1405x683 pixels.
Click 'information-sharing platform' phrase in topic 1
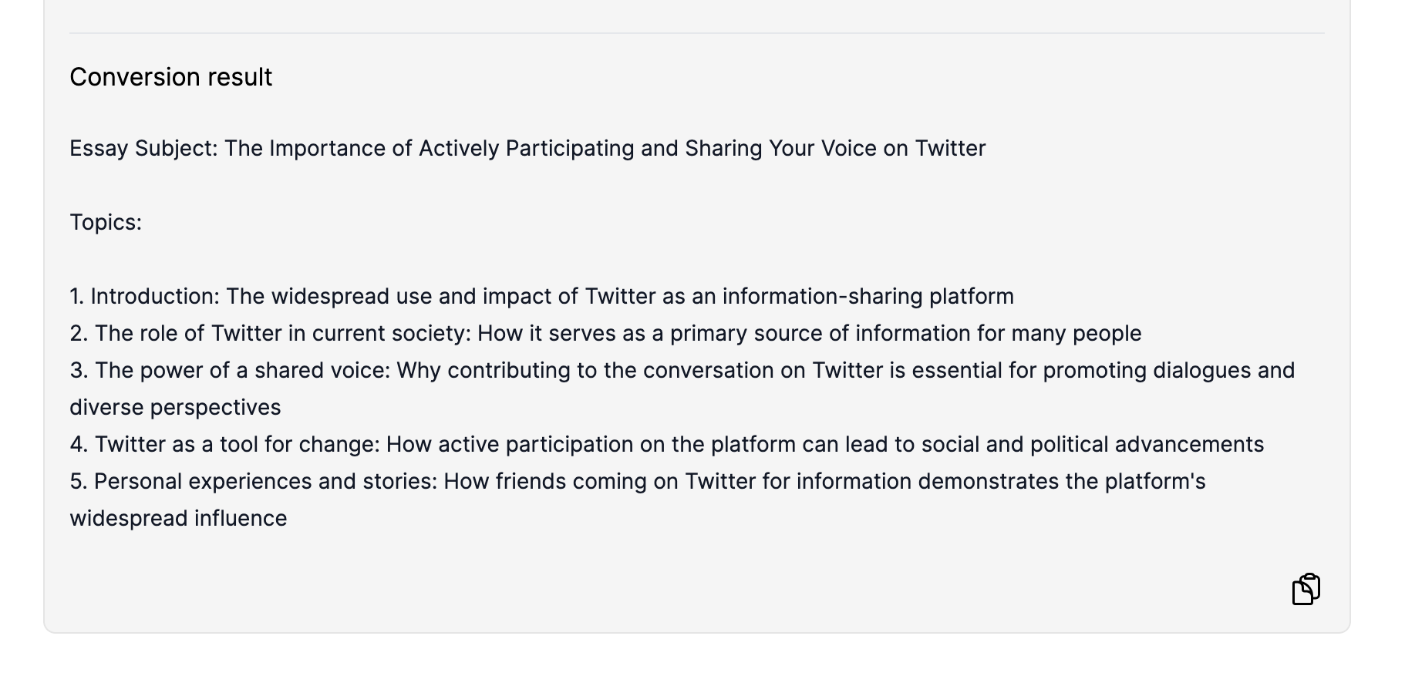pos(868,296)
